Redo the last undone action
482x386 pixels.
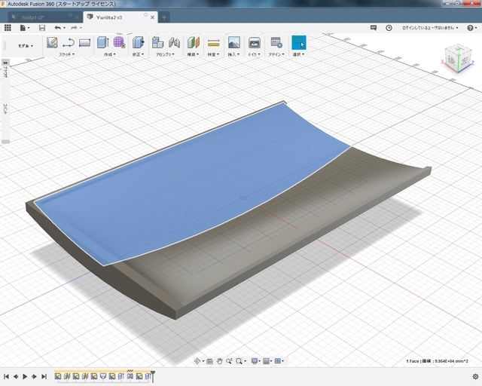click(x=74, y=28)
